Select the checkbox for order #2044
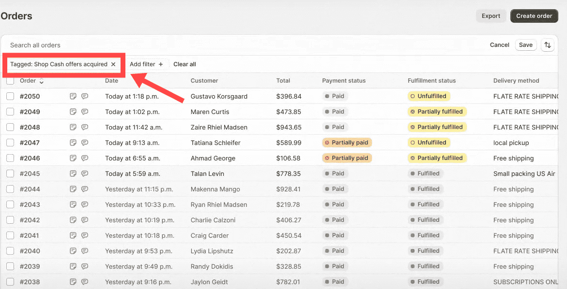 pyautogui.click(x=10, y=189)
